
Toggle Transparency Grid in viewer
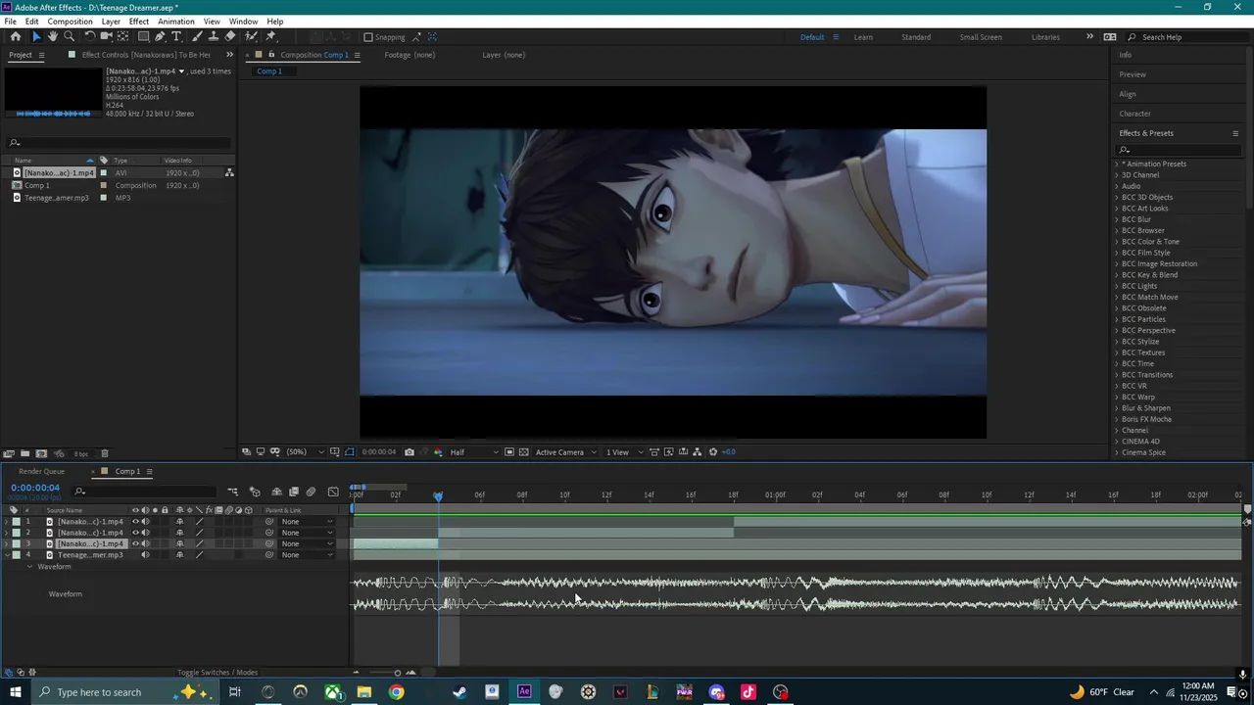(x=524, y=452)
